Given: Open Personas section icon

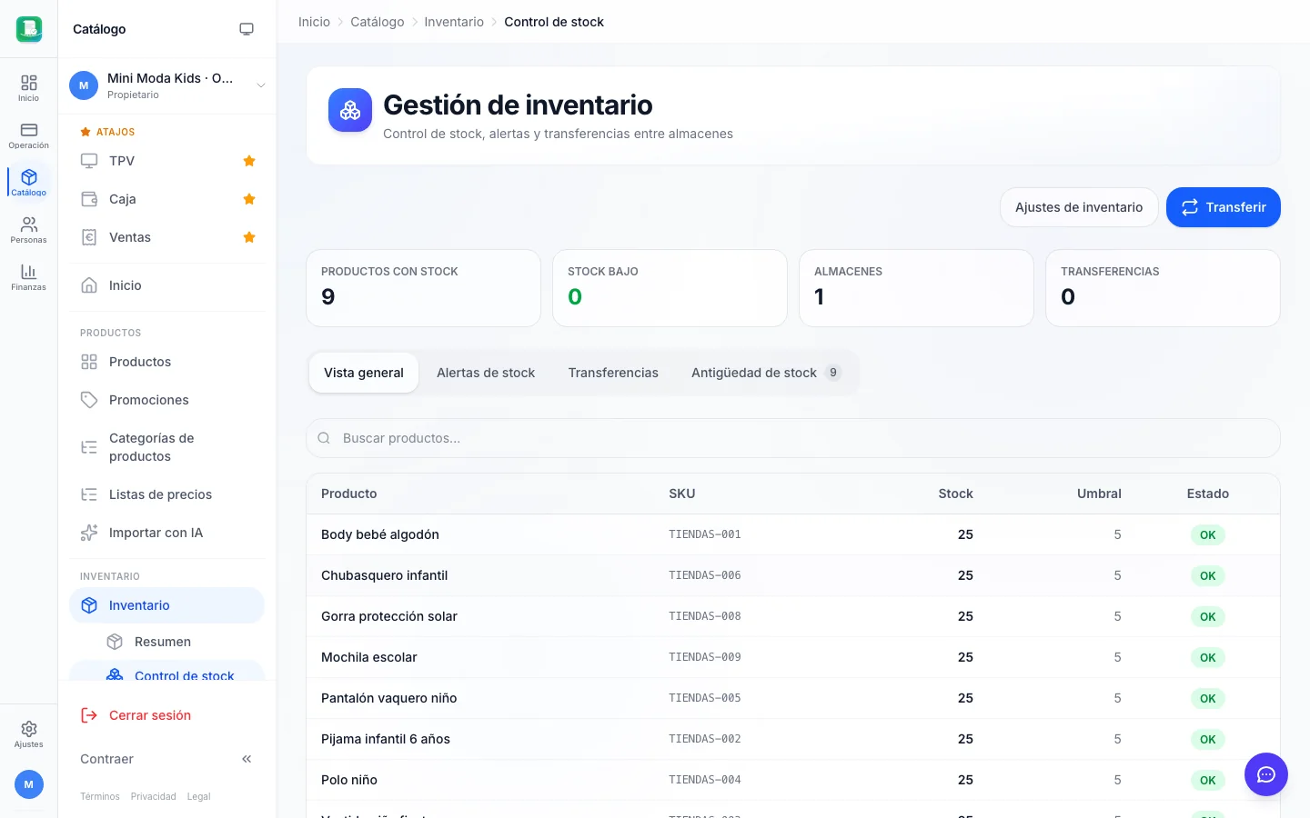Looking at the screenshot, I should coord(28,230).
